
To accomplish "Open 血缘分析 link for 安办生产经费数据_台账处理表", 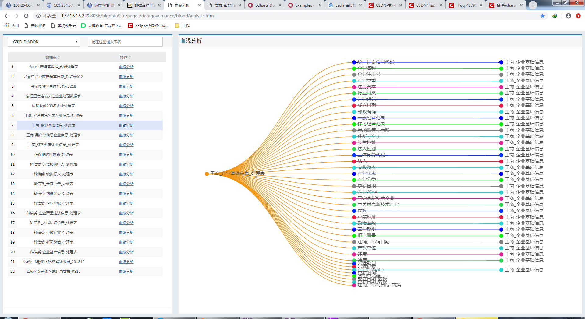I will [126, 67].
